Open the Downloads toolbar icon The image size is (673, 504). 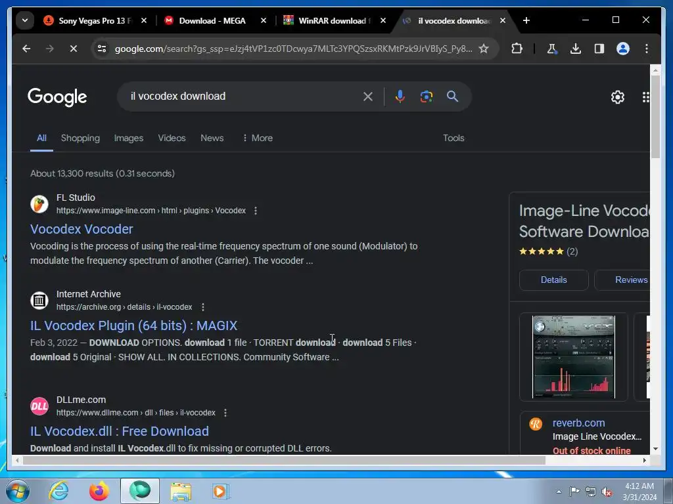[x=576, y=49]
